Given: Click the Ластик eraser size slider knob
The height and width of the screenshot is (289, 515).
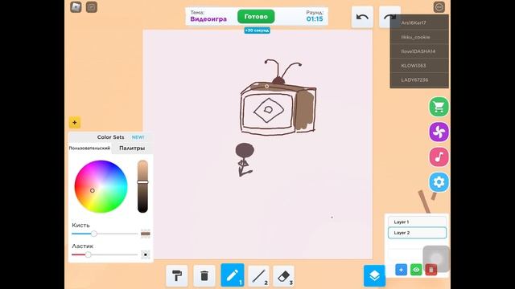Looking at the screenshot, I should [88, 254].
